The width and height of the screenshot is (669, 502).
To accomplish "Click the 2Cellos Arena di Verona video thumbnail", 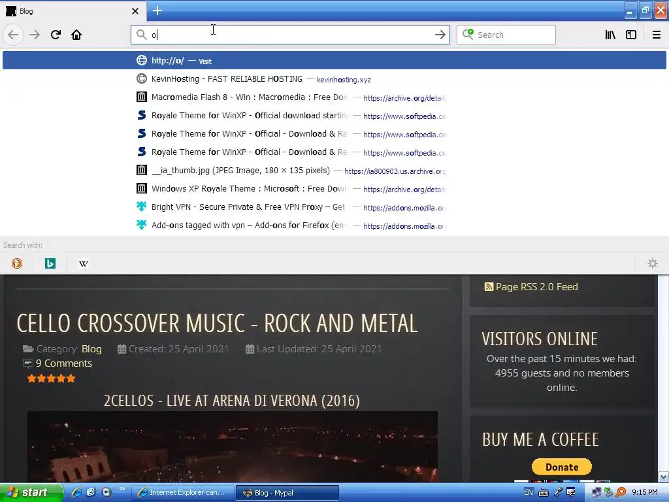I will tap(233, 447).
